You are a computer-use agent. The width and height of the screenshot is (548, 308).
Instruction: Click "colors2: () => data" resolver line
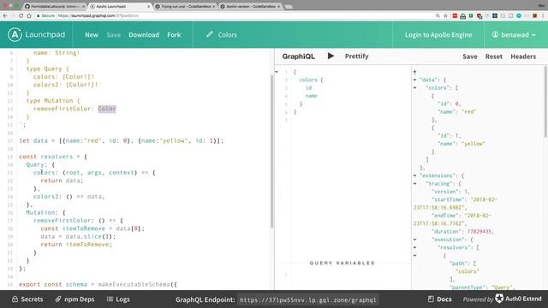tap(68, 197)
